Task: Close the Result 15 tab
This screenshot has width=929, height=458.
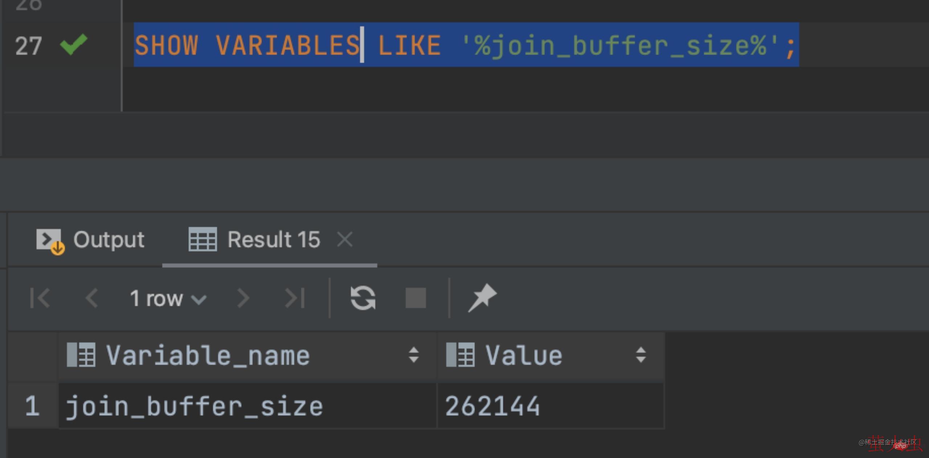Action: (x=344, y=240)
